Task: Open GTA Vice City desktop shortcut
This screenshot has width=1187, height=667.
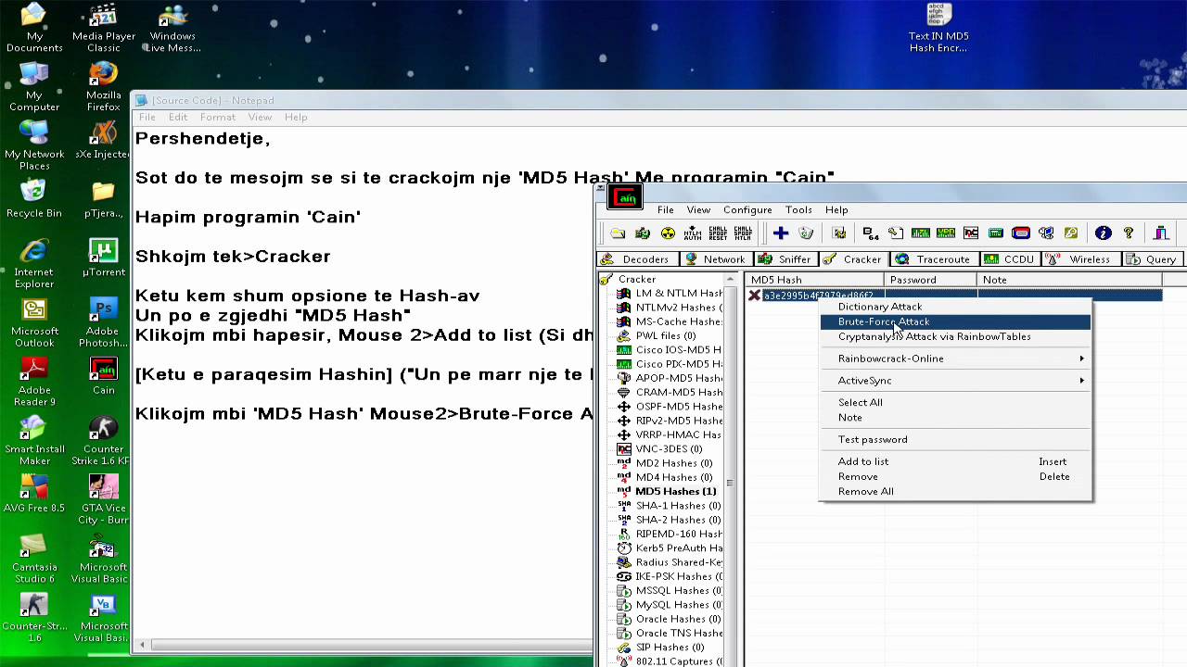Action: (103, 500)
